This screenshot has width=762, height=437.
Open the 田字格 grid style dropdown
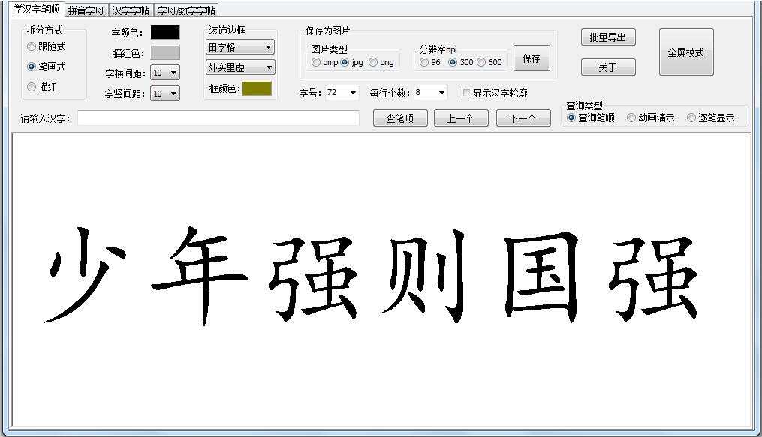(239, 46)
